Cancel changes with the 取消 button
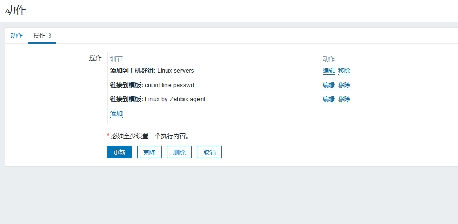Viewport: 458px width, 224px height. (209, 152)
